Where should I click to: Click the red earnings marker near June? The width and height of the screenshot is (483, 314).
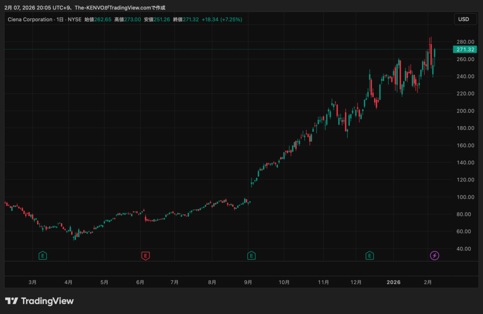coord(146,255)
